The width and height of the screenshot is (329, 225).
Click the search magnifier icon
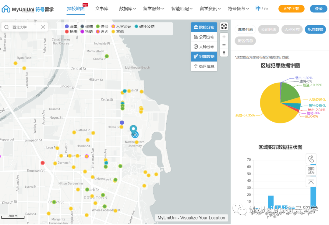6,27
